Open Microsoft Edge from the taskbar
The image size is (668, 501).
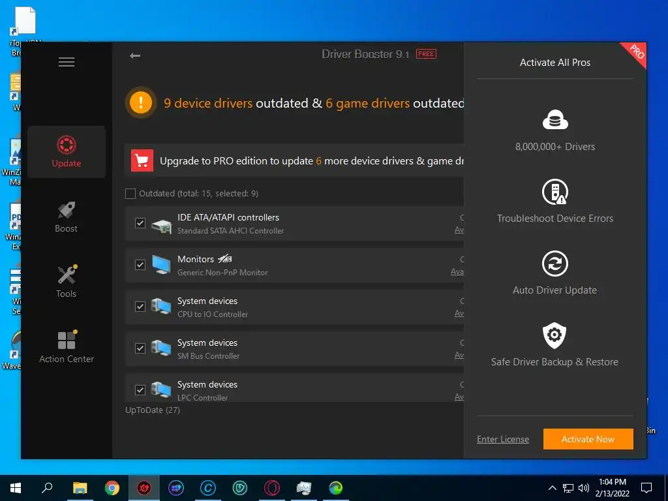[x=336, y=488]
